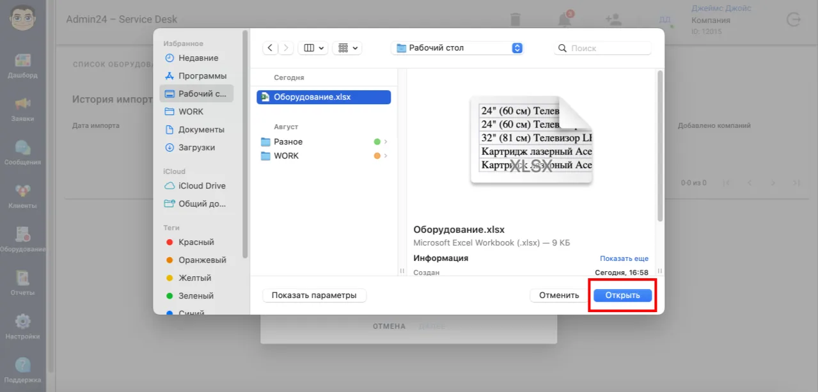The image size is (818, 392).
Task: Go back with the left arrow in file dialog
Action: pyautogui.click(x=271, y=48)
